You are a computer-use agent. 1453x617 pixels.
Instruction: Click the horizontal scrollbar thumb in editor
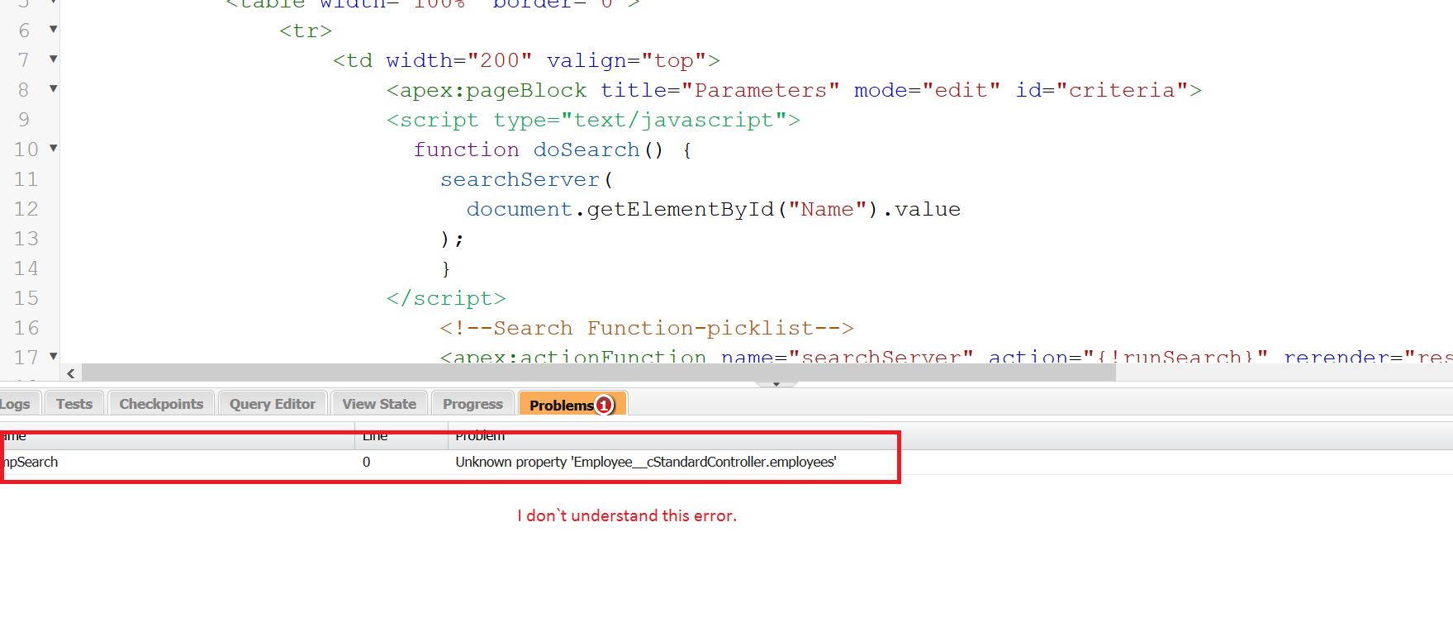pyautogui.click(x=598, y=373)
